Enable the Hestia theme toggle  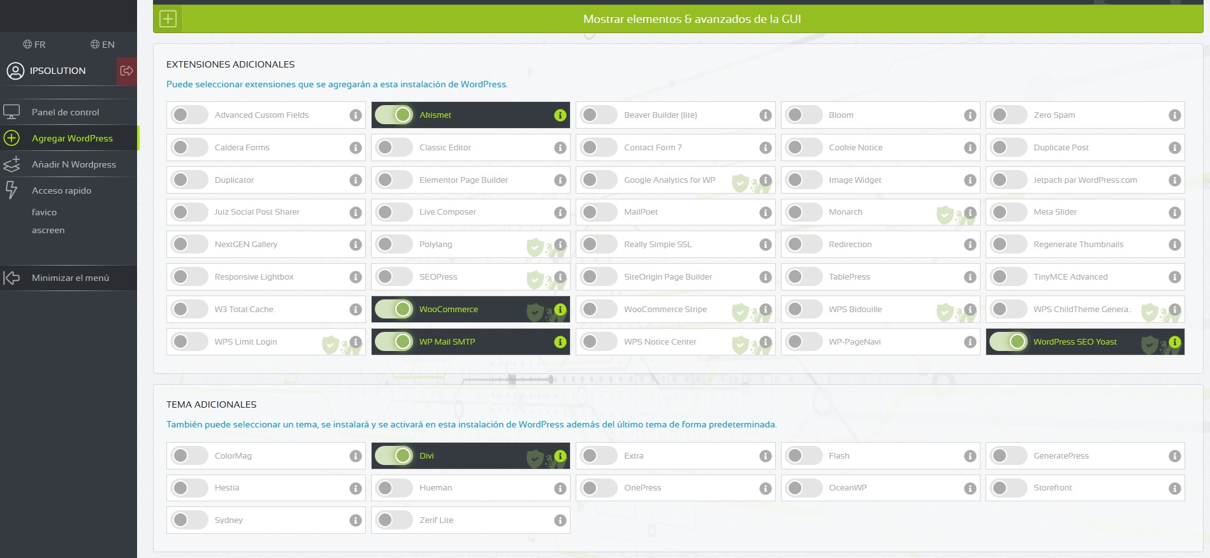point(189,488)
